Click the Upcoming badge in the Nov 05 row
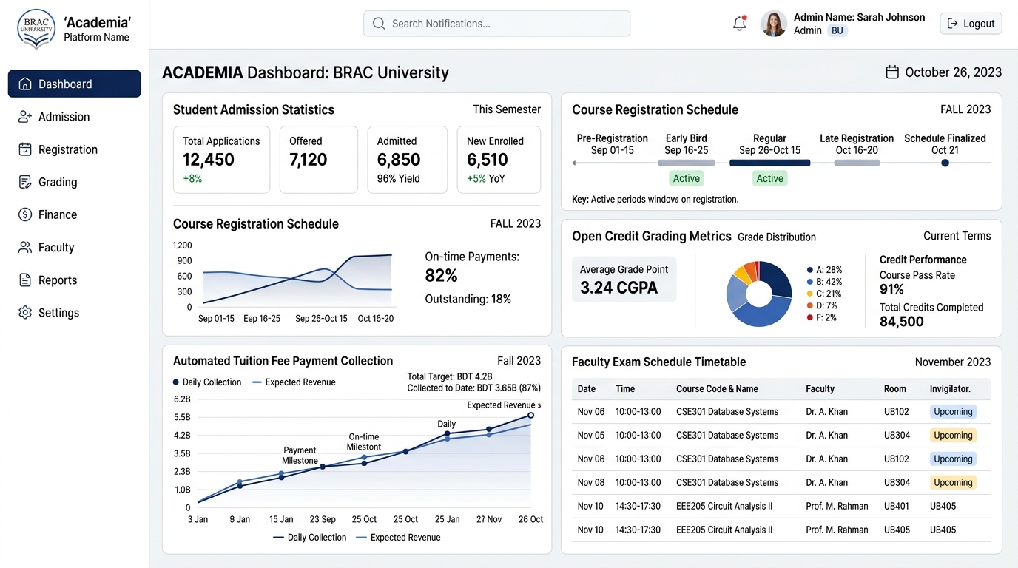The width and height of the screenshot is (1018, 568). [x=953, y=436]
